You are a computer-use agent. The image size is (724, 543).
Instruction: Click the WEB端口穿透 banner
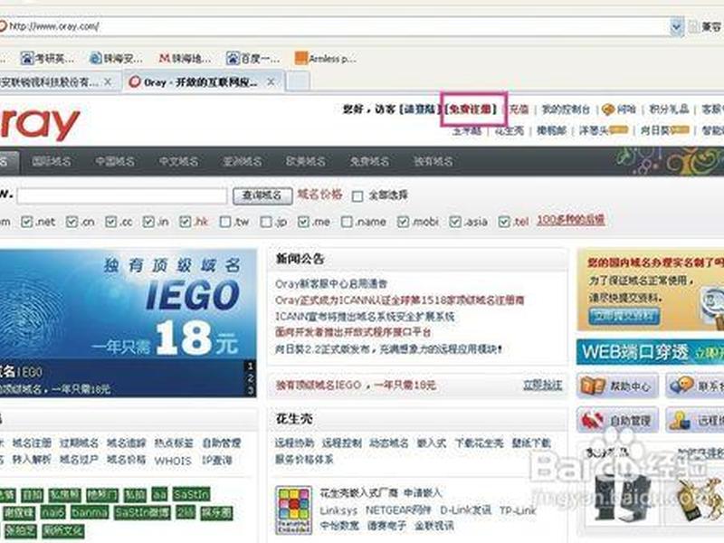pyautogui.click(x=650, y=352)
